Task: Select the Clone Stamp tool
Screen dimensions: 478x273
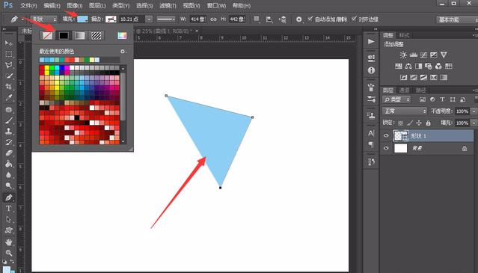Action: (x=8, y=132)
